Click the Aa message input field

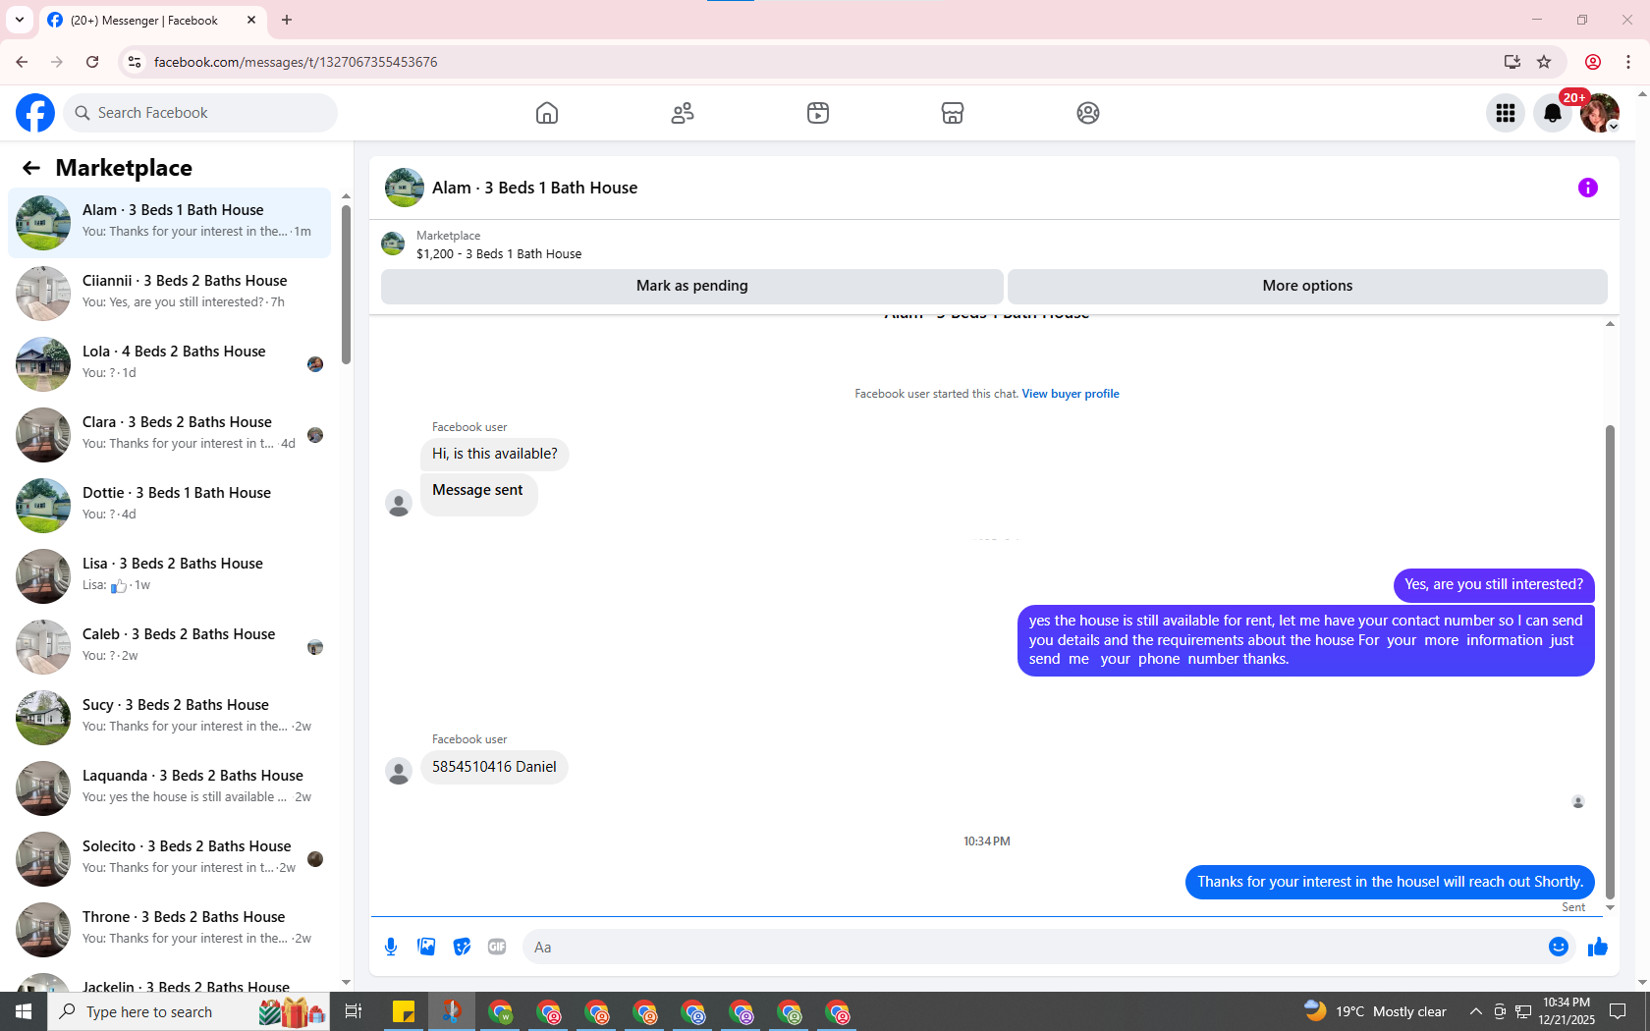click(x=1033, y=947)
